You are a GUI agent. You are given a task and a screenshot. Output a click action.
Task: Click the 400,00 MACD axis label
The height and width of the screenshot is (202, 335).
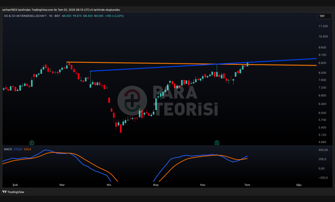pos(323,150)
